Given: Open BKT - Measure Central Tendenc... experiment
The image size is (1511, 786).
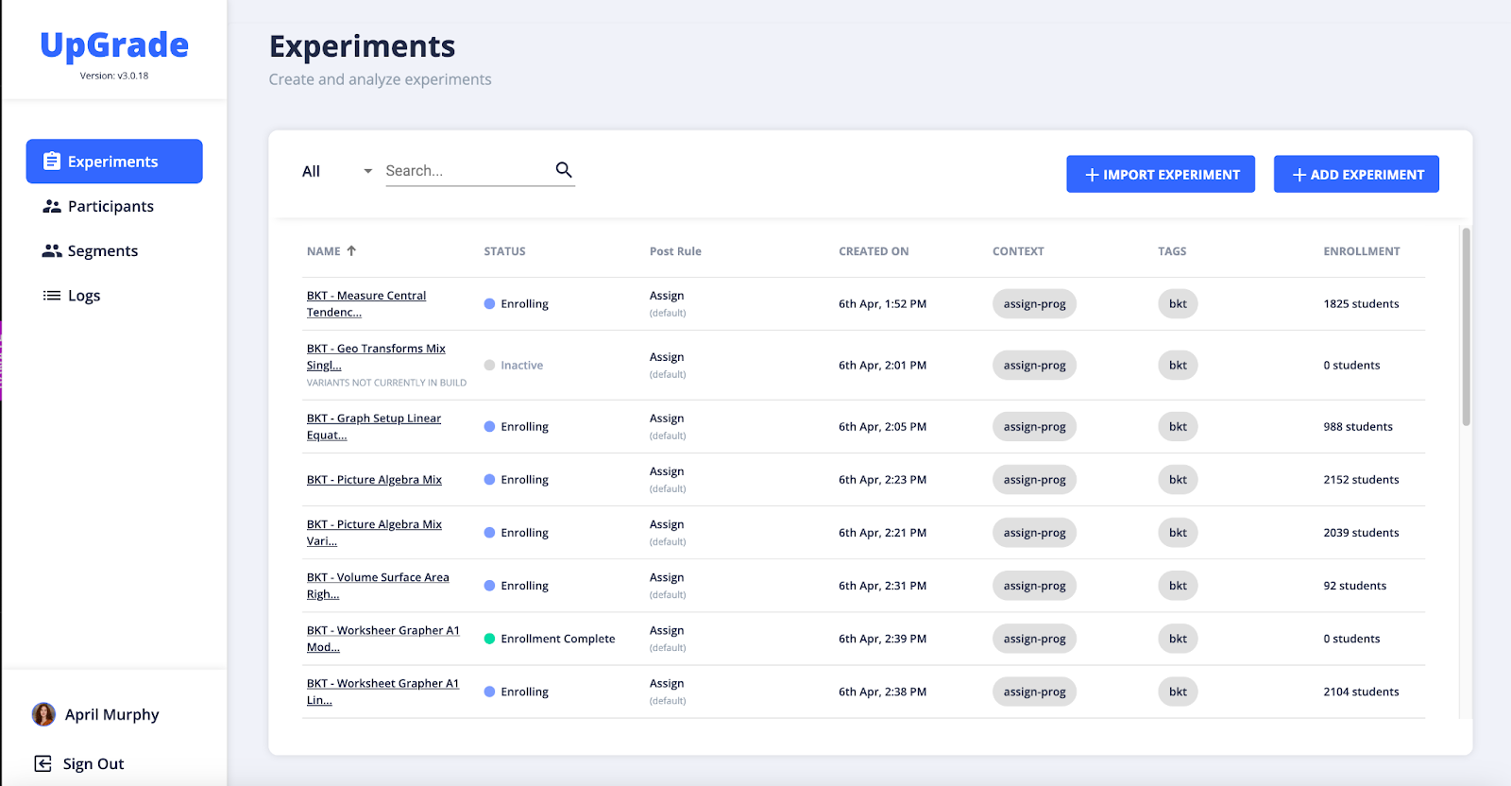Looking at the screenshot, I should tap(366, 304).
